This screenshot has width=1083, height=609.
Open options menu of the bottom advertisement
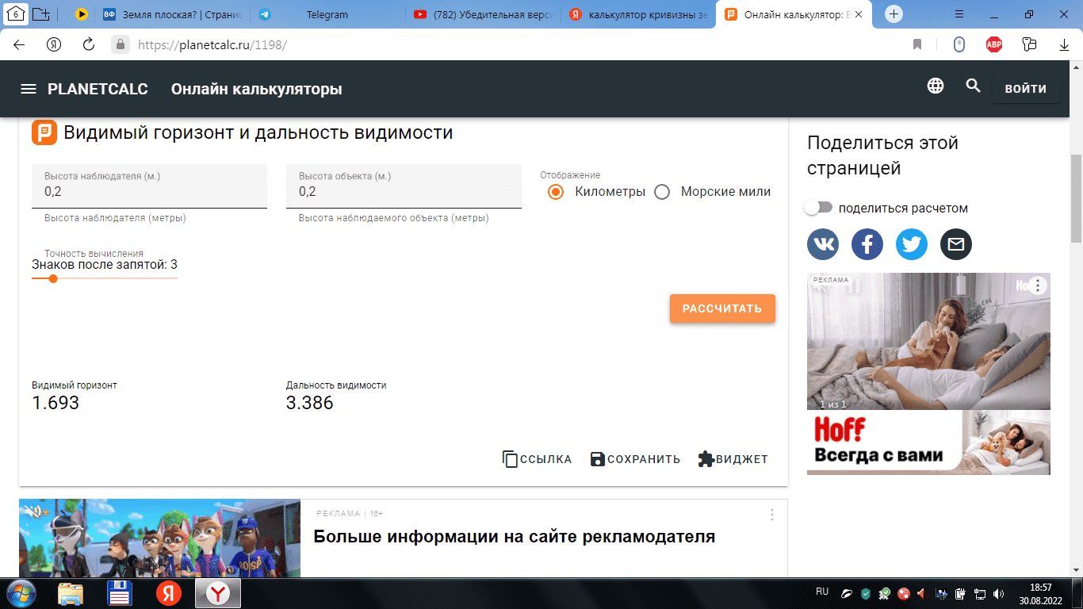[772, 515]
